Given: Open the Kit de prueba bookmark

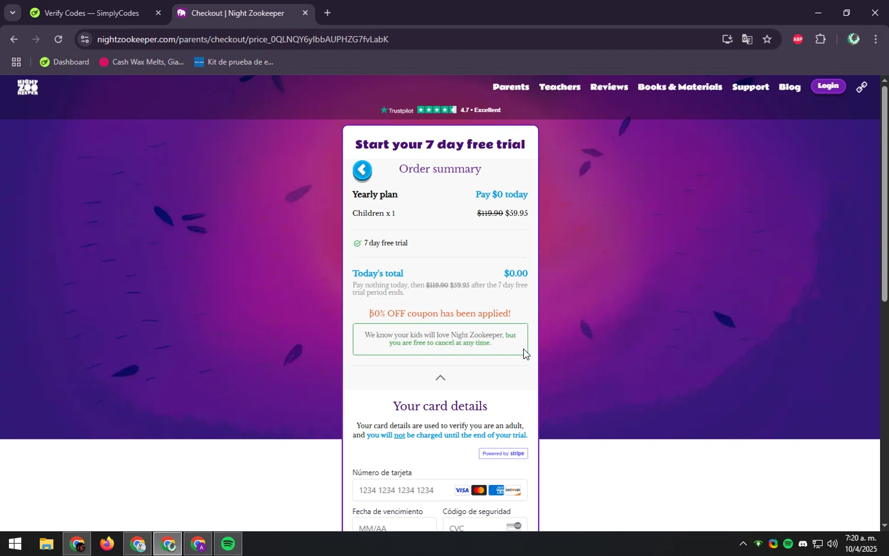Looking at the screenshot, I should pos(234,62).
